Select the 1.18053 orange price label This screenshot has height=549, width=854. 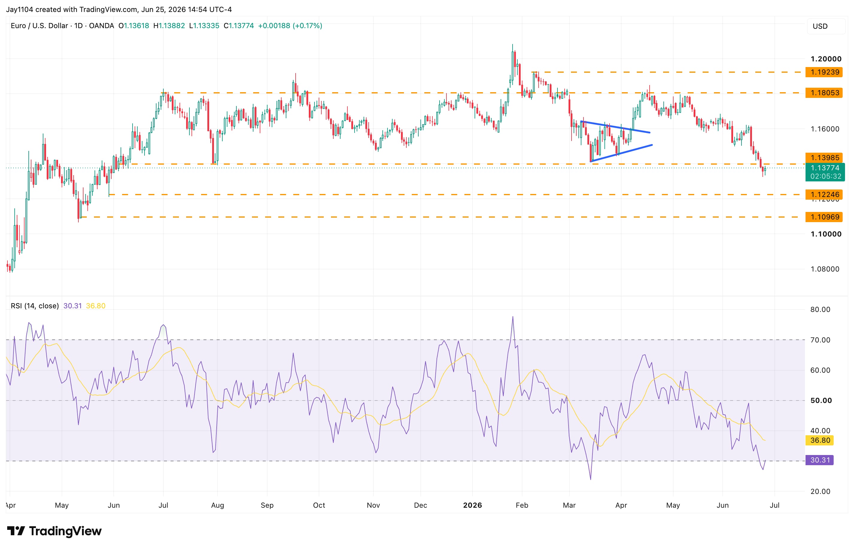(824, 93)
